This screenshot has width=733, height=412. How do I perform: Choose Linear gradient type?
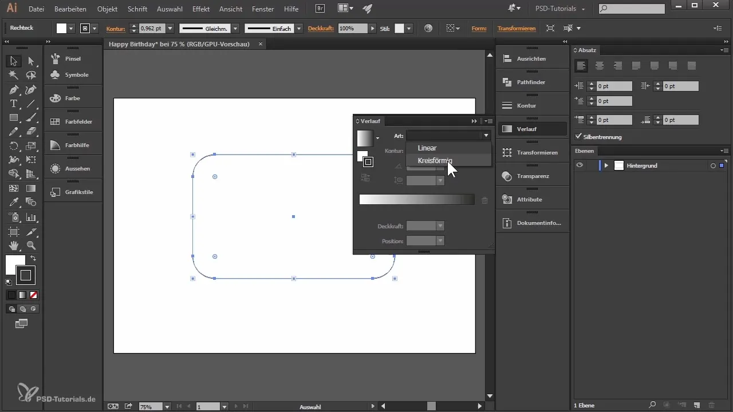click(x=448, y=148)
